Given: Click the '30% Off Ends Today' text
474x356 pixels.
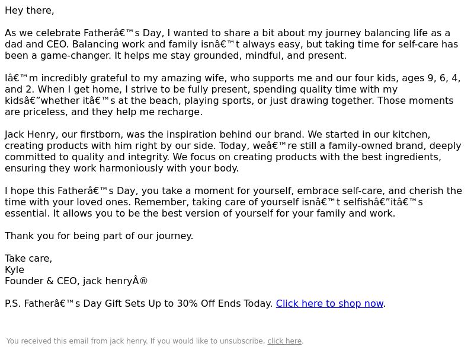Looking at the screenshot, I should (x=225, y=303).
